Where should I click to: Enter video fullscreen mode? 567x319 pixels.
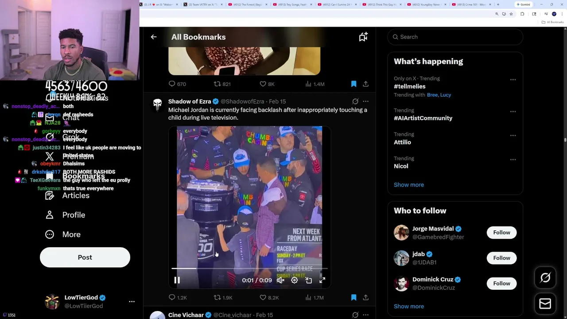[x=322, y=280]
